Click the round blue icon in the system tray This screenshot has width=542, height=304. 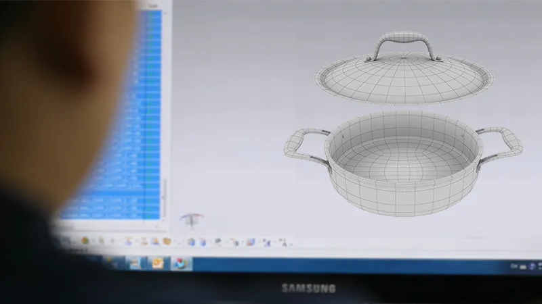click(x=532, y=266)
